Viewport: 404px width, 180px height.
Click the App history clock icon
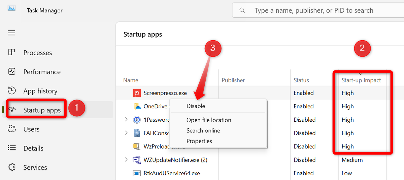click(12, 91)
